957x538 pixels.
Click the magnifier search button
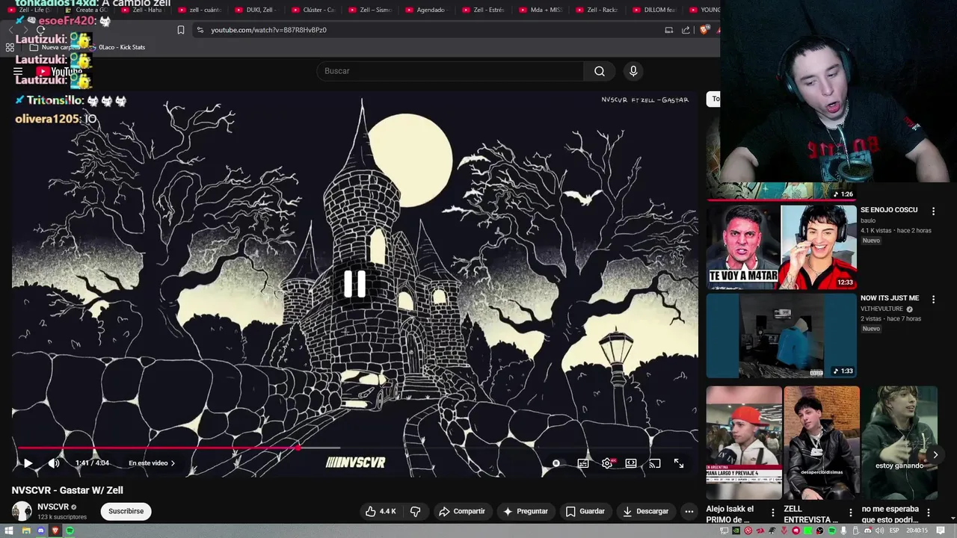[600, 71]
